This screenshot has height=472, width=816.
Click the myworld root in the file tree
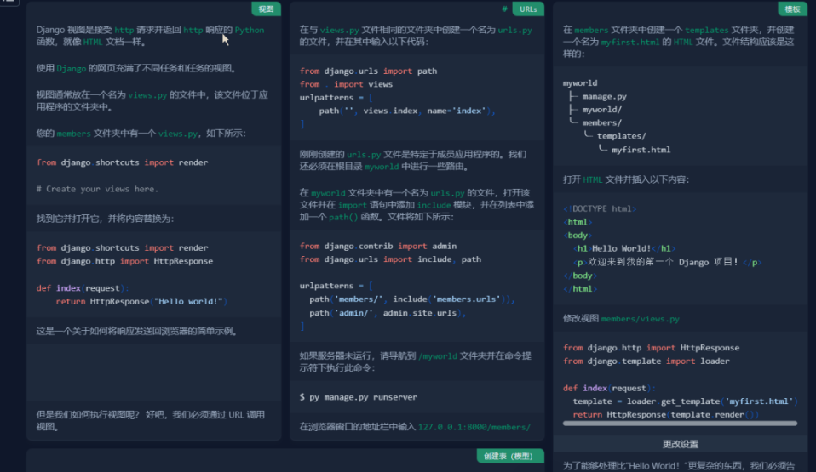(x=580, y=83)
